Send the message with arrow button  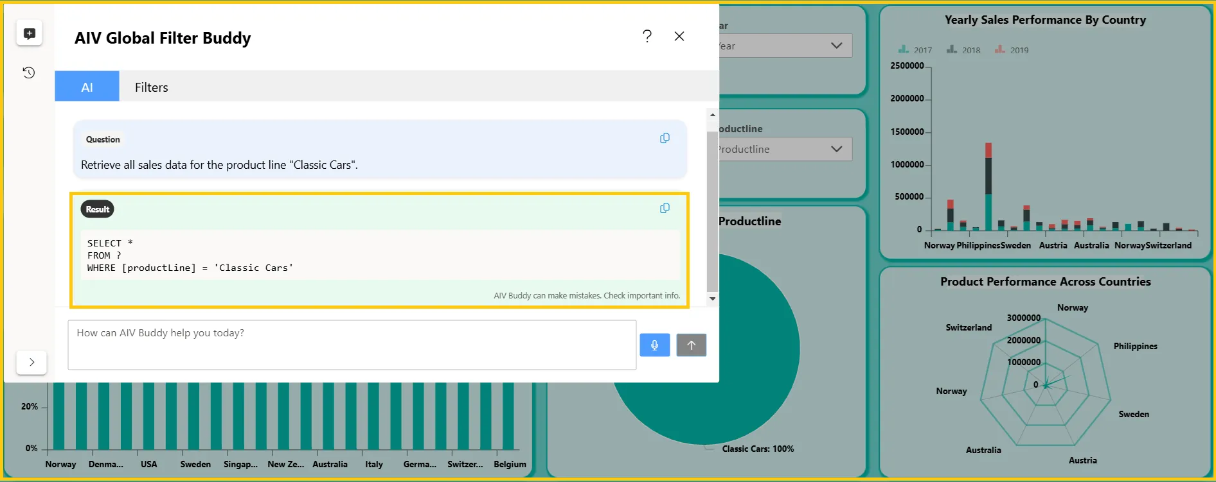tap(691, 345)
